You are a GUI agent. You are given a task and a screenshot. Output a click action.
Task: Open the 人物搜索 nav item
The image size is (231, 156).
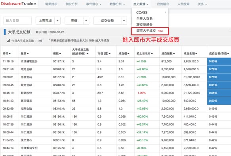tap(183, 4)
